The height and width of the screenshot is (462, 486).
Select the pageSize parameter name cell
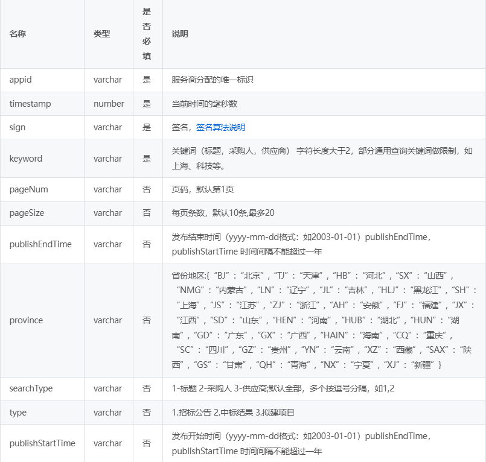(x=27, y=213)
